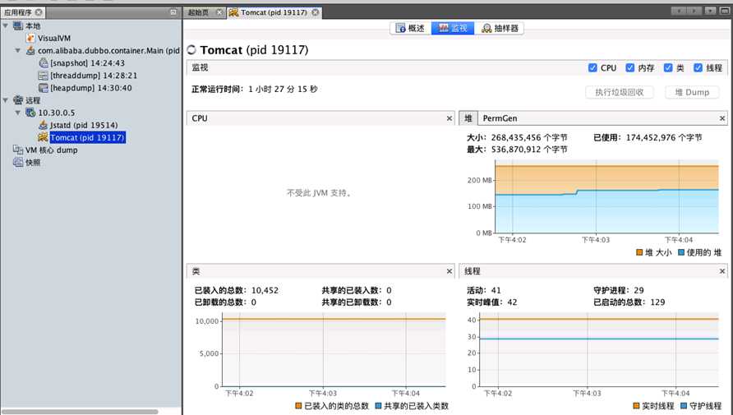This screenshot has height=415, width=733.
Task: Close the 起始页 start page tab
Action: point(219,12)
